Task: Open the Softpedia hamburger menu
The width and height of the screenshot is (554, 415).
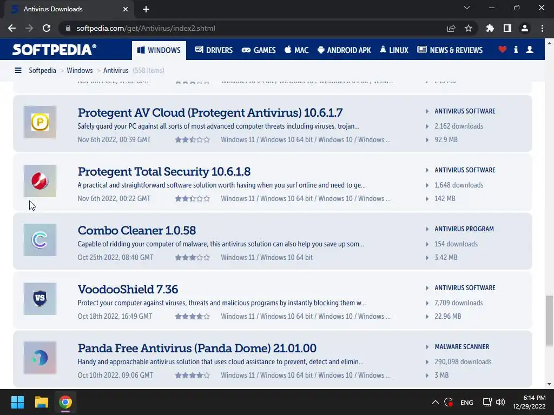Action: 18,71
